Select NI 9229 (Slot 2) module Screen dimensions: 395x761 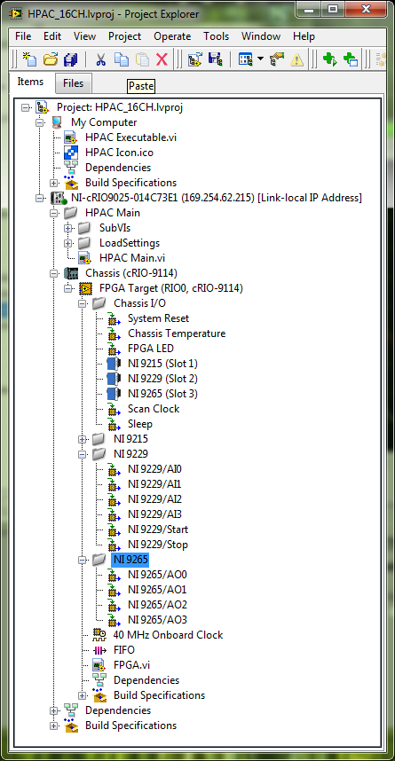[162, 379]
